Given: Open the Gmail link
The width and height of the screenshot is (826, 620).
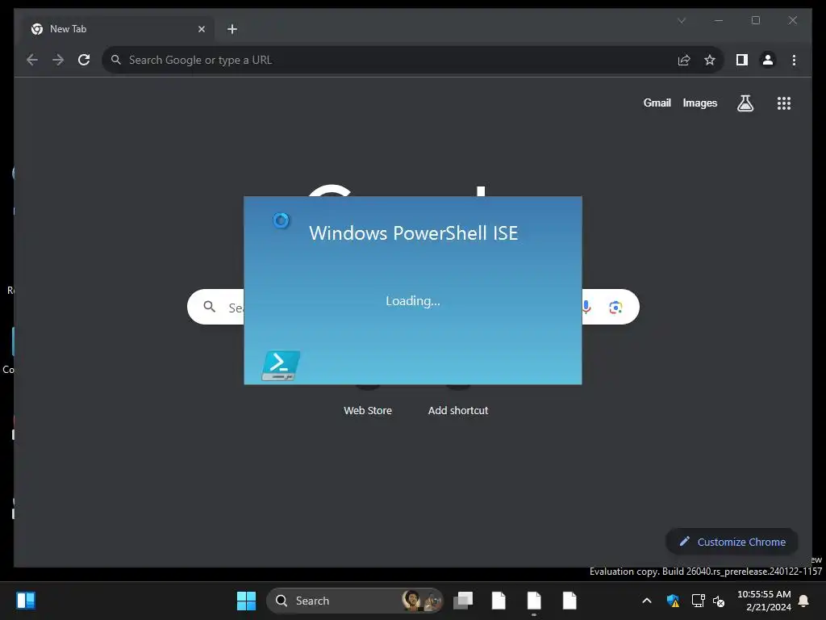Looking at the screenshot, I should click(x=657, y=103).
